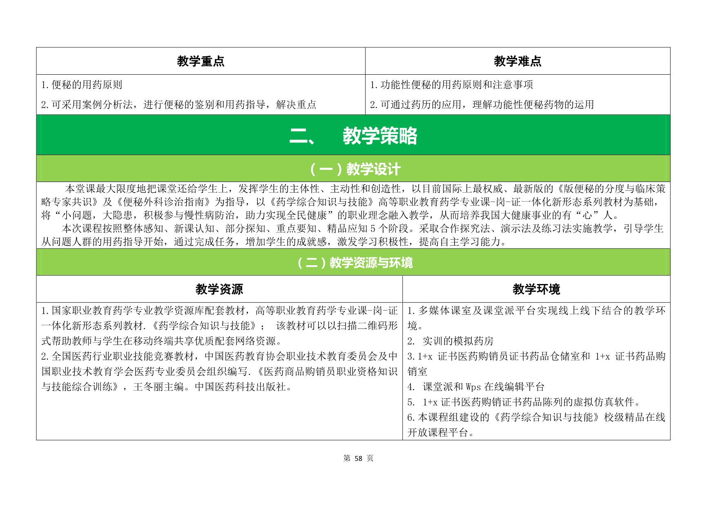Image resolution: width=716 pixels, height=506 pixels.
Task: Click the （一）教学设计 subsection heading
Action: [x=353, y=169]
